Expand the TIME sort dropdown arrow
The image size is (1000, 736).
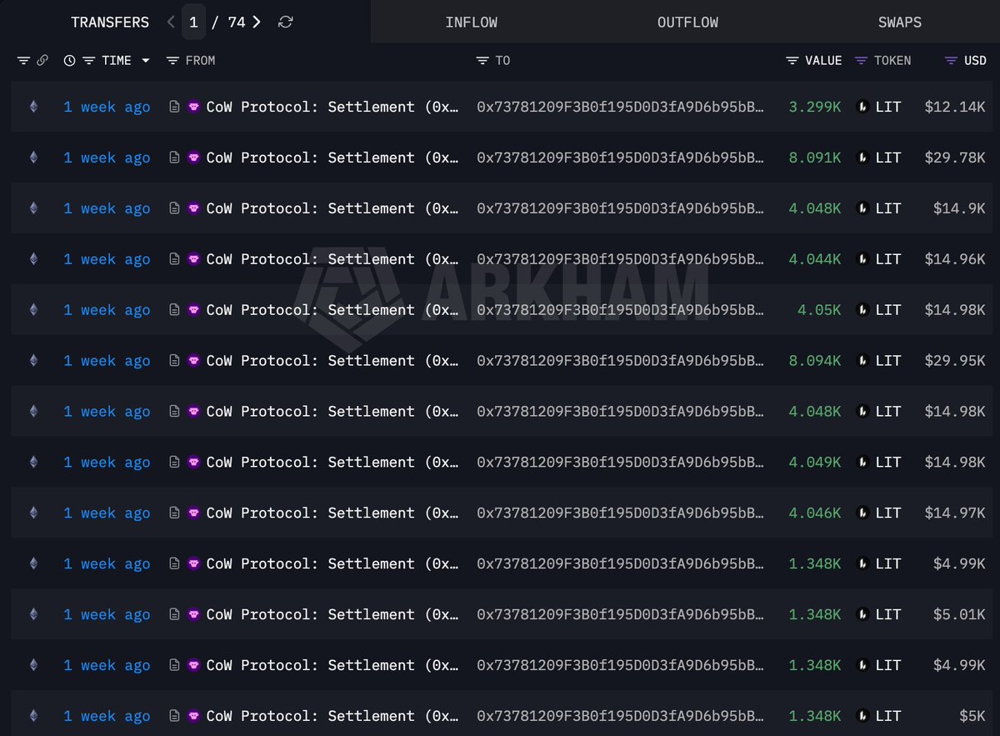click(146, 61)
